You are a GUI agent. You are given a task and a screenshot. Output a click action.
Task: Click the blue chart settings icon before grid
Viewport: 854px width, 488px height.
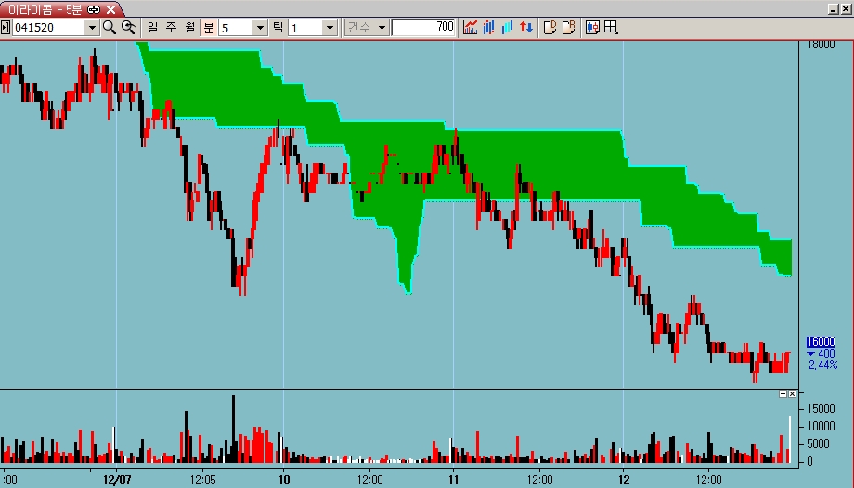click(592, 27)
